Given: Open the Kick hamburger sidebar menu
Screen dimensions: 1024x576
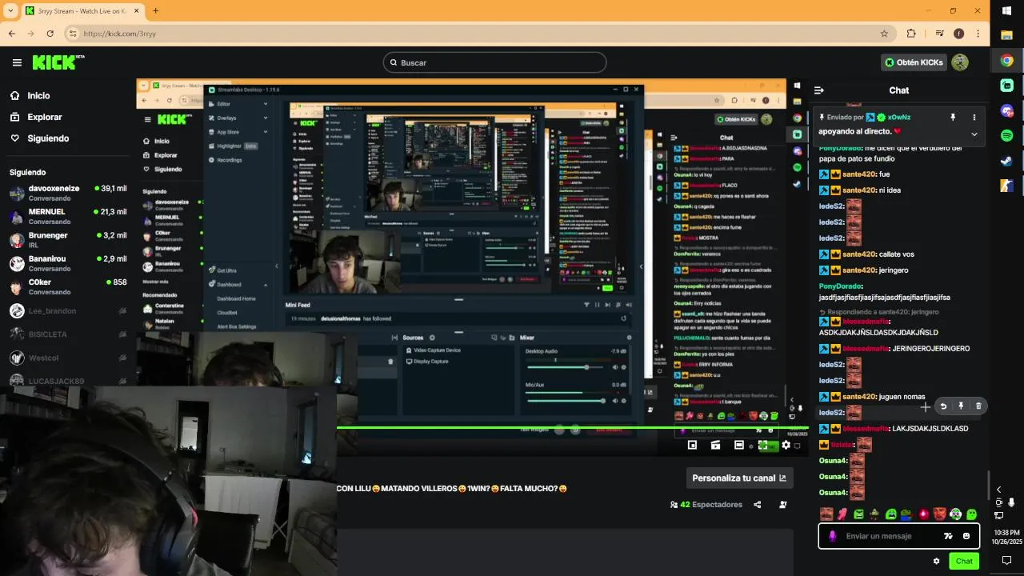Looking at the screenshot, I should tap(17, 62).
